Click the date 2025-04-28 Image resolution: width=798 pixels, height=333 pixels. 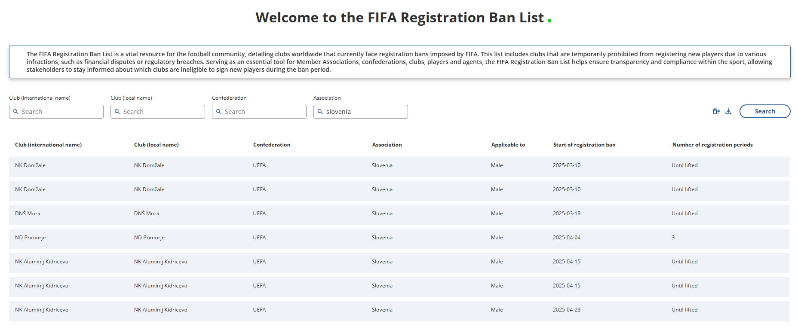[567, 310]
